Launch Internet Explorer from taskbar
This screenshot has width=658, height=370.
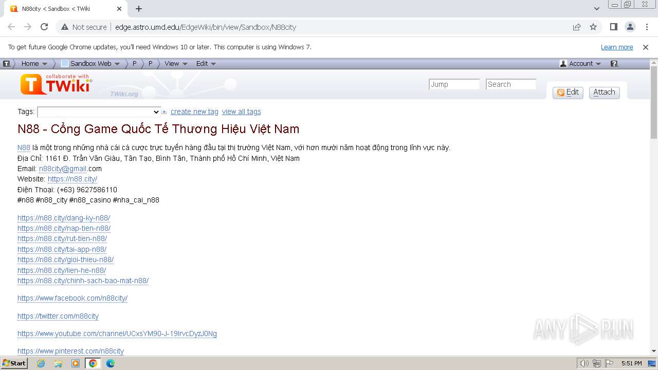click(x=41, y=363)
